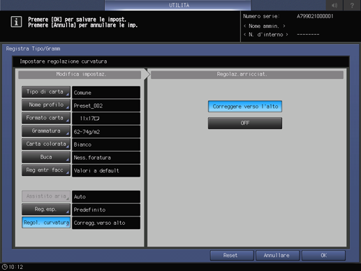The image size is (361, 271).
Task: Click the greyed Assistito aria button
Action: click(46, 196)
